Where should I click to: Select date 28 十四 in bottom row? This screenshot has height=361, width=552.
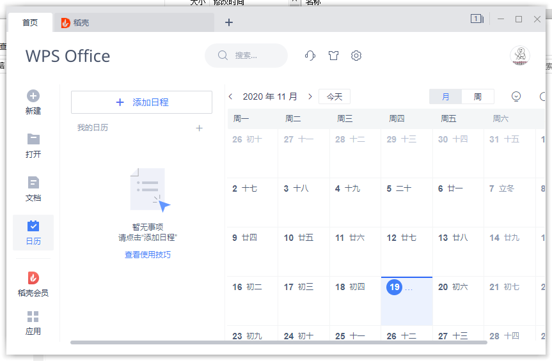pyautogui.click(x=509, y=334)
